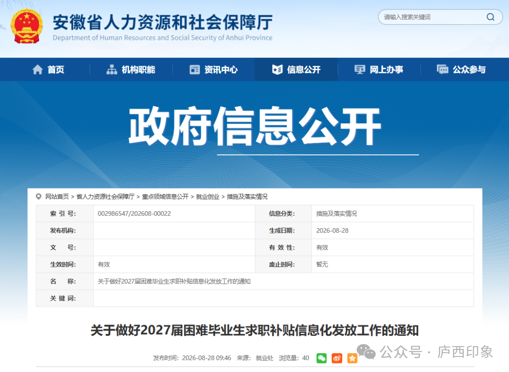509x372 pixels.
Task: Click the news icon beside 资讯中心
Action: pyautogui.click(x=195, y=69)
